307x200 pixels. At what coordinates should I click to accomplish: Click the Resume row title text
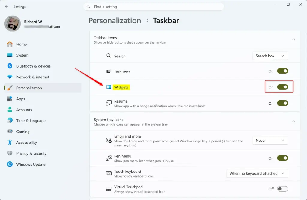coord(121,101)
